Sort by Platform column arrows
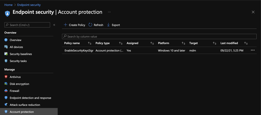261x115 pixels. [x=183, y=43]
